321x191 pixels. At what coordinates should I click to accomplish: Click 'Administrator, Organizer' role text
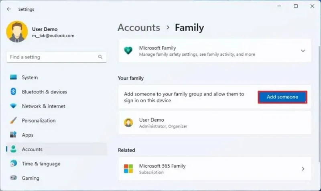tap(163, 126)
